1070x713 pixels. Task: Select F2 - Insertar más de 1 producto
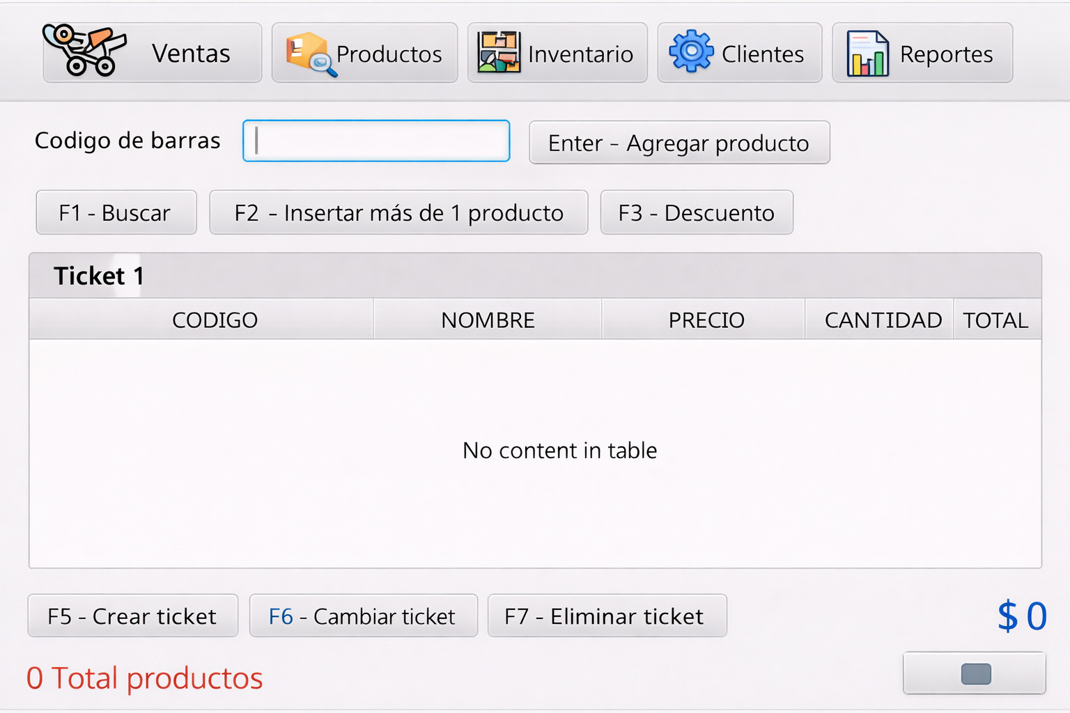pyautogui.click(x=398, y=212)
